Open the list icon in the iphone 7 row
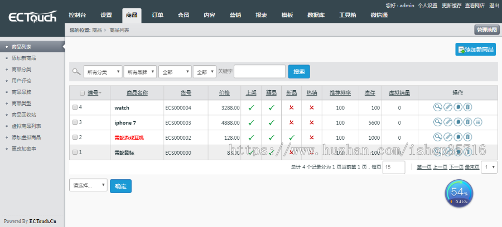Screen dimensions: 502x227 pyautogui.click(x=478, y=122)
